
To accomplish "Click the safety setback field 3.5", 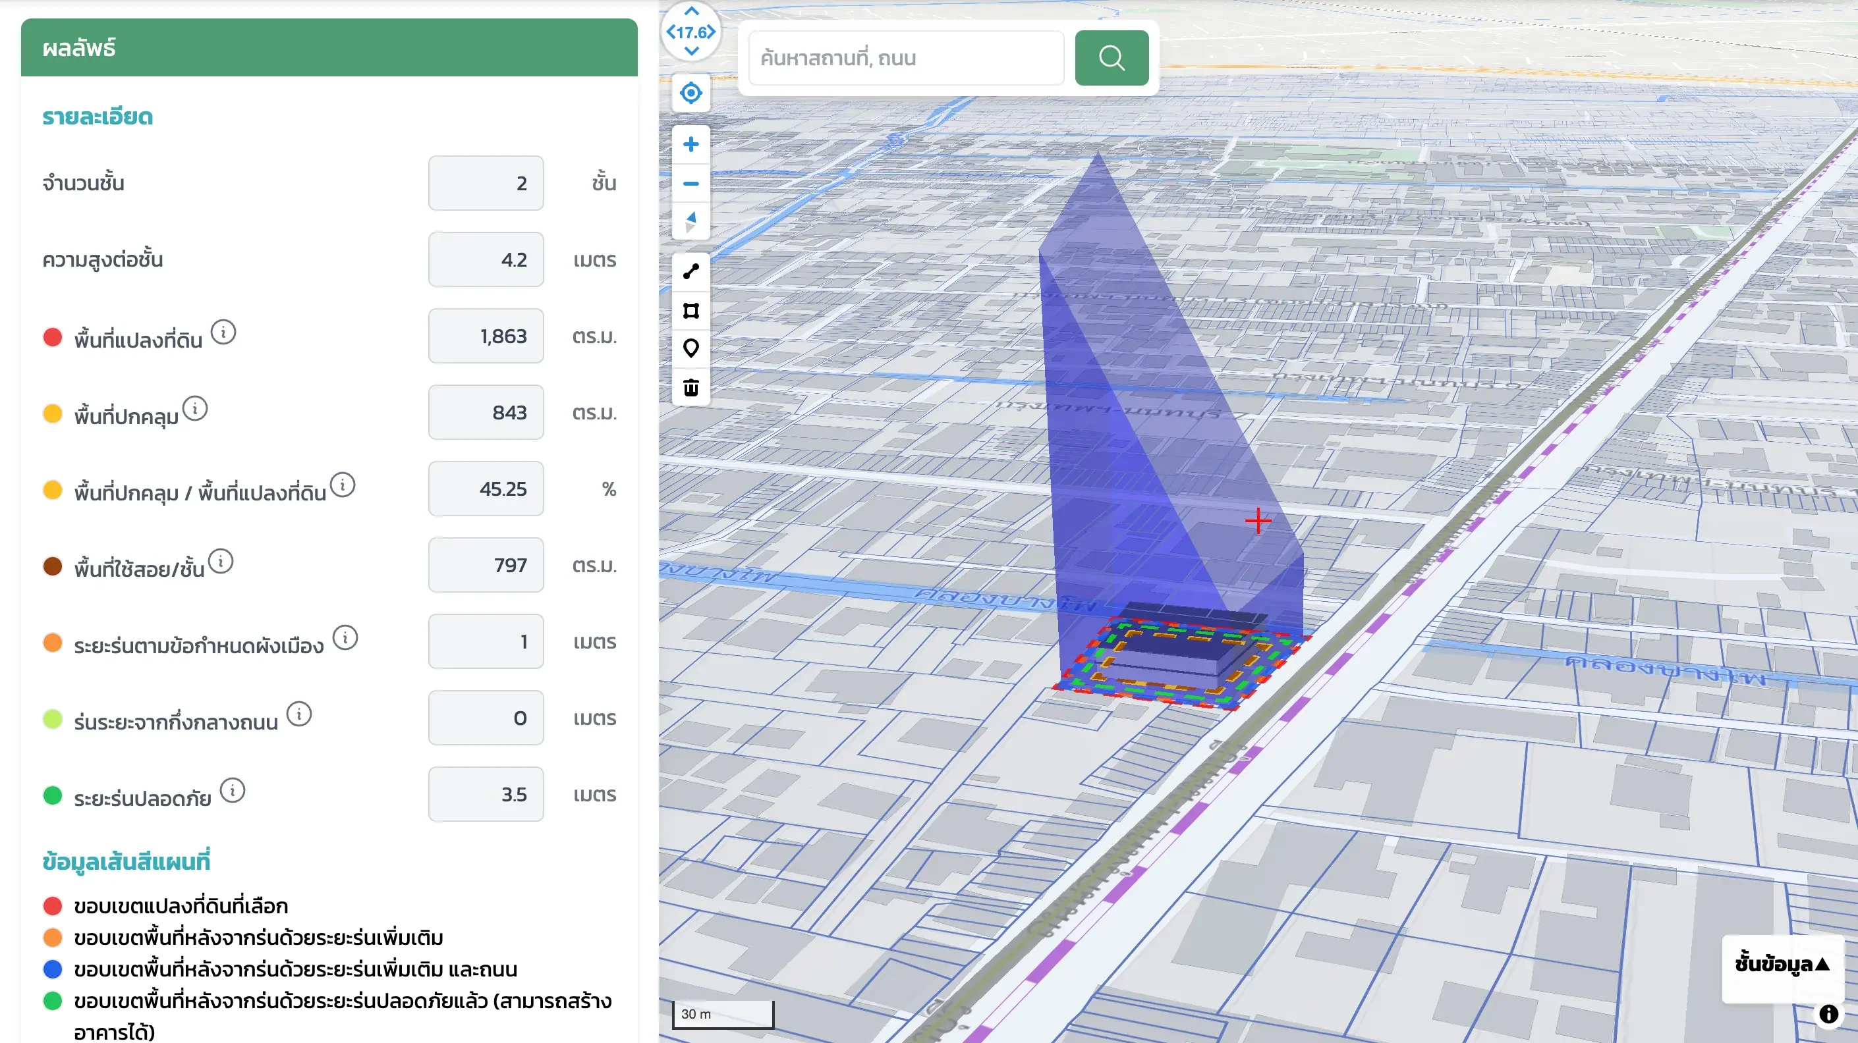I will click(486, 794).
